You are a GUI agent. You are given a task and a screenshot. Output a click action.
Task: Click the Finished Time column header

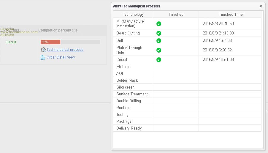click(230, 14)
